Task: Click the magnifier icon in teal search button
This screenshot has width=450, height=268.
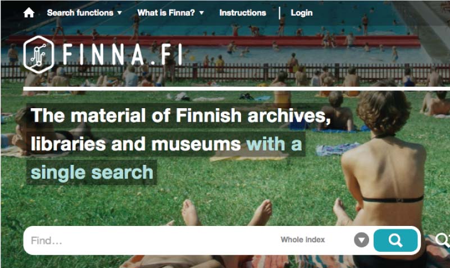Action: (396, 240)
